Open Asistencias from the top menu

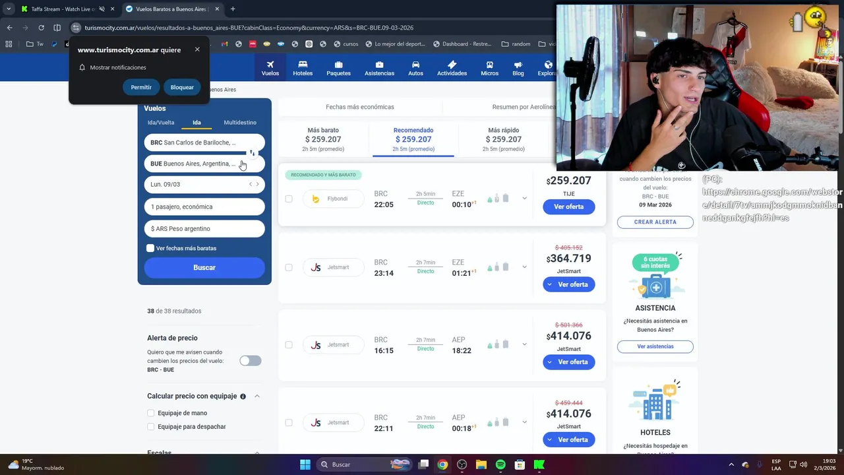[x=379, y=68]
